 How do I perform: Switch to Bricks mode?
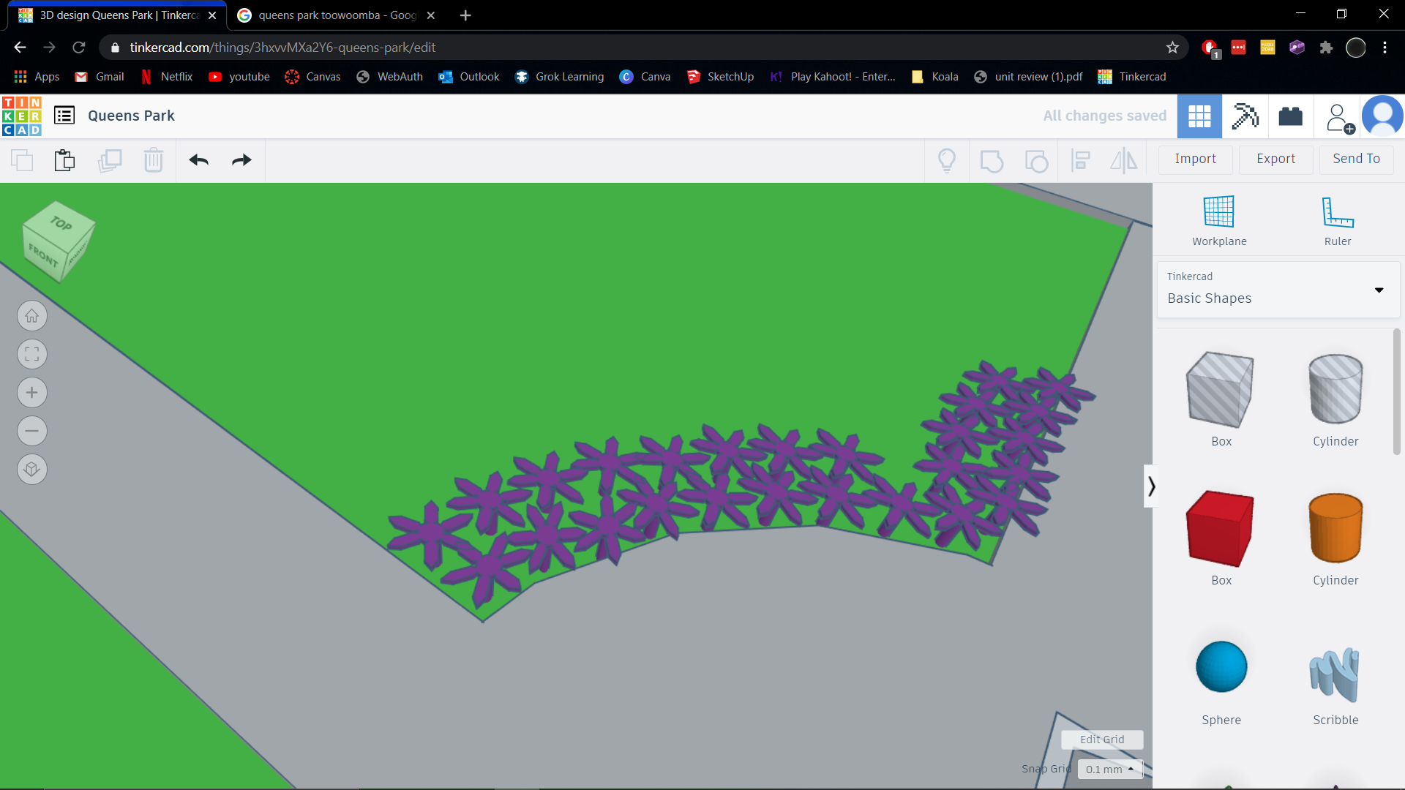point(1290,116)
